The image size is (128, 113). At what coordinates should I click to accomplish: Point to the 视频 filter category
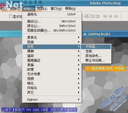[52, 79]
